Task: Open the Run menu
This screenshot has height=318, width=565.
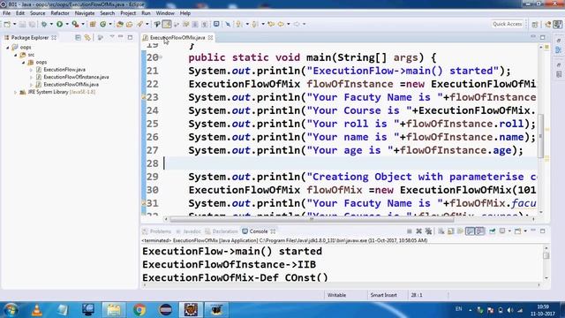Action: [x=146, y=13]
